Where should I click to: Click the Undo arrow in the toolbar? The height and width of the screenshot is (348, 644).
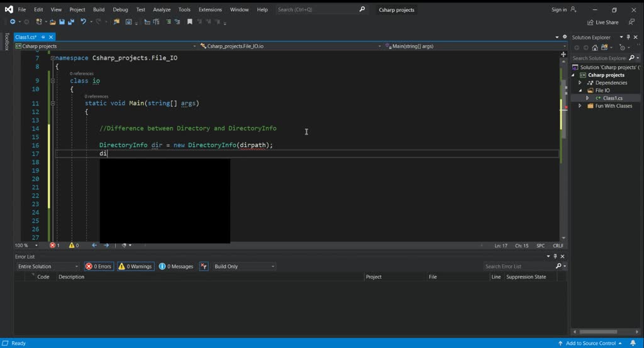click(83, 22)
